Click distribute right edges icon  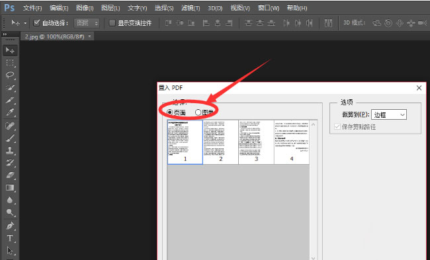click(310, 23)
